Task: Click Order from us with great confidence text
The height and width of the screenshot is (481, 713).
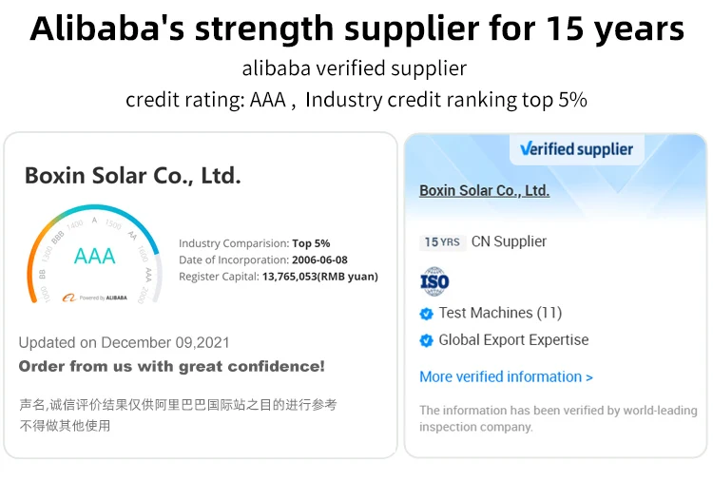Action: pos(171,366)
